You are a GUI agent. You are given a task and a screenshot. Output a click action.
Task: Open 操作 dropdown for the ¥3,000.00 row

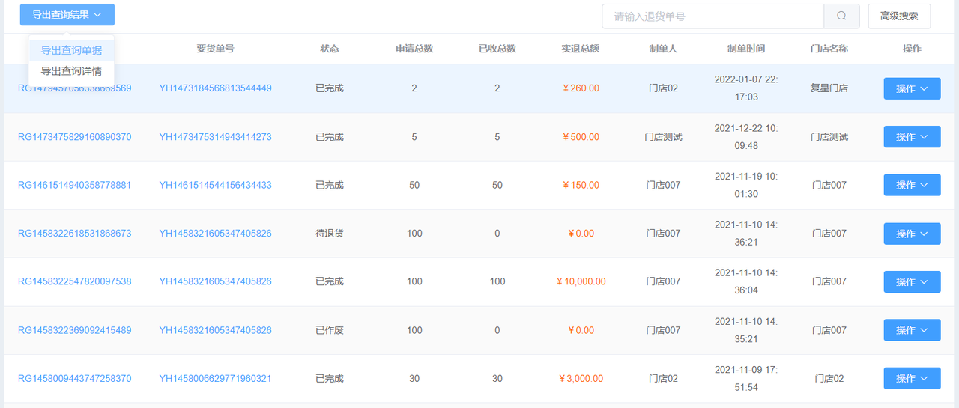[x=912, y=379]
